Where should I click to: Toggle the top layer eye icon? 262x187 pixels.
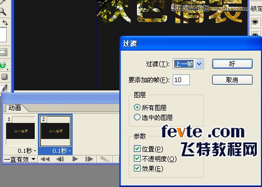[255, 22]
